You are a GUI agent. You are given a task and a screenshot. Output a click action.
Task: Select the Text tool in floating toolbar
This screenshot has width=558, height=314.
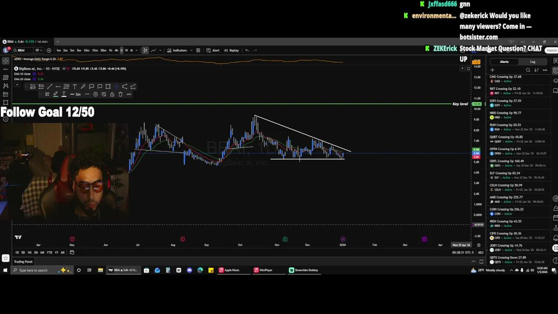(75, 86)
